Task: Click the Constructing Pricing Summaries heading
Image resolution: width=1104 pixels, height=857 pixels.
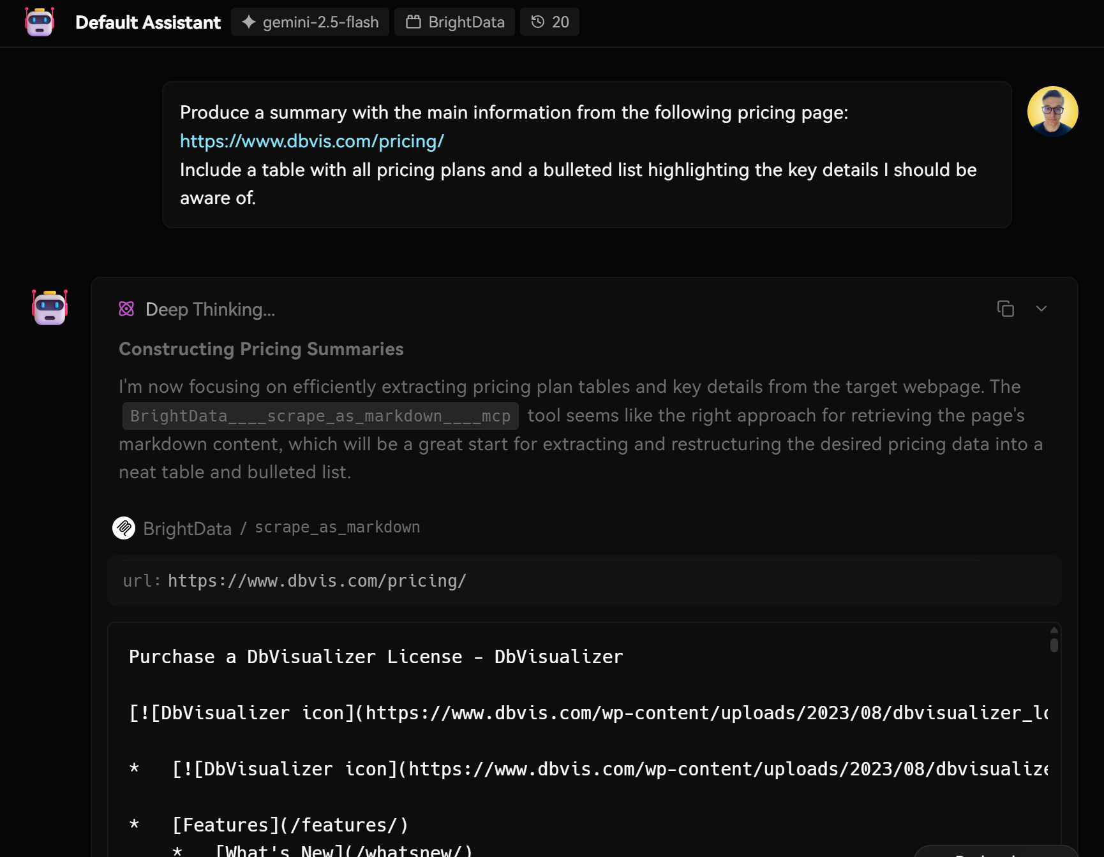Action: click(261, 349)
